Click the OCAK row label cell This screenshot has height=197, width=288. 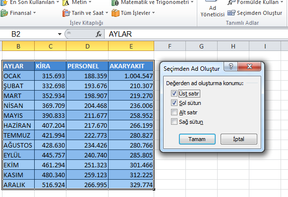(x=18, y=76)
